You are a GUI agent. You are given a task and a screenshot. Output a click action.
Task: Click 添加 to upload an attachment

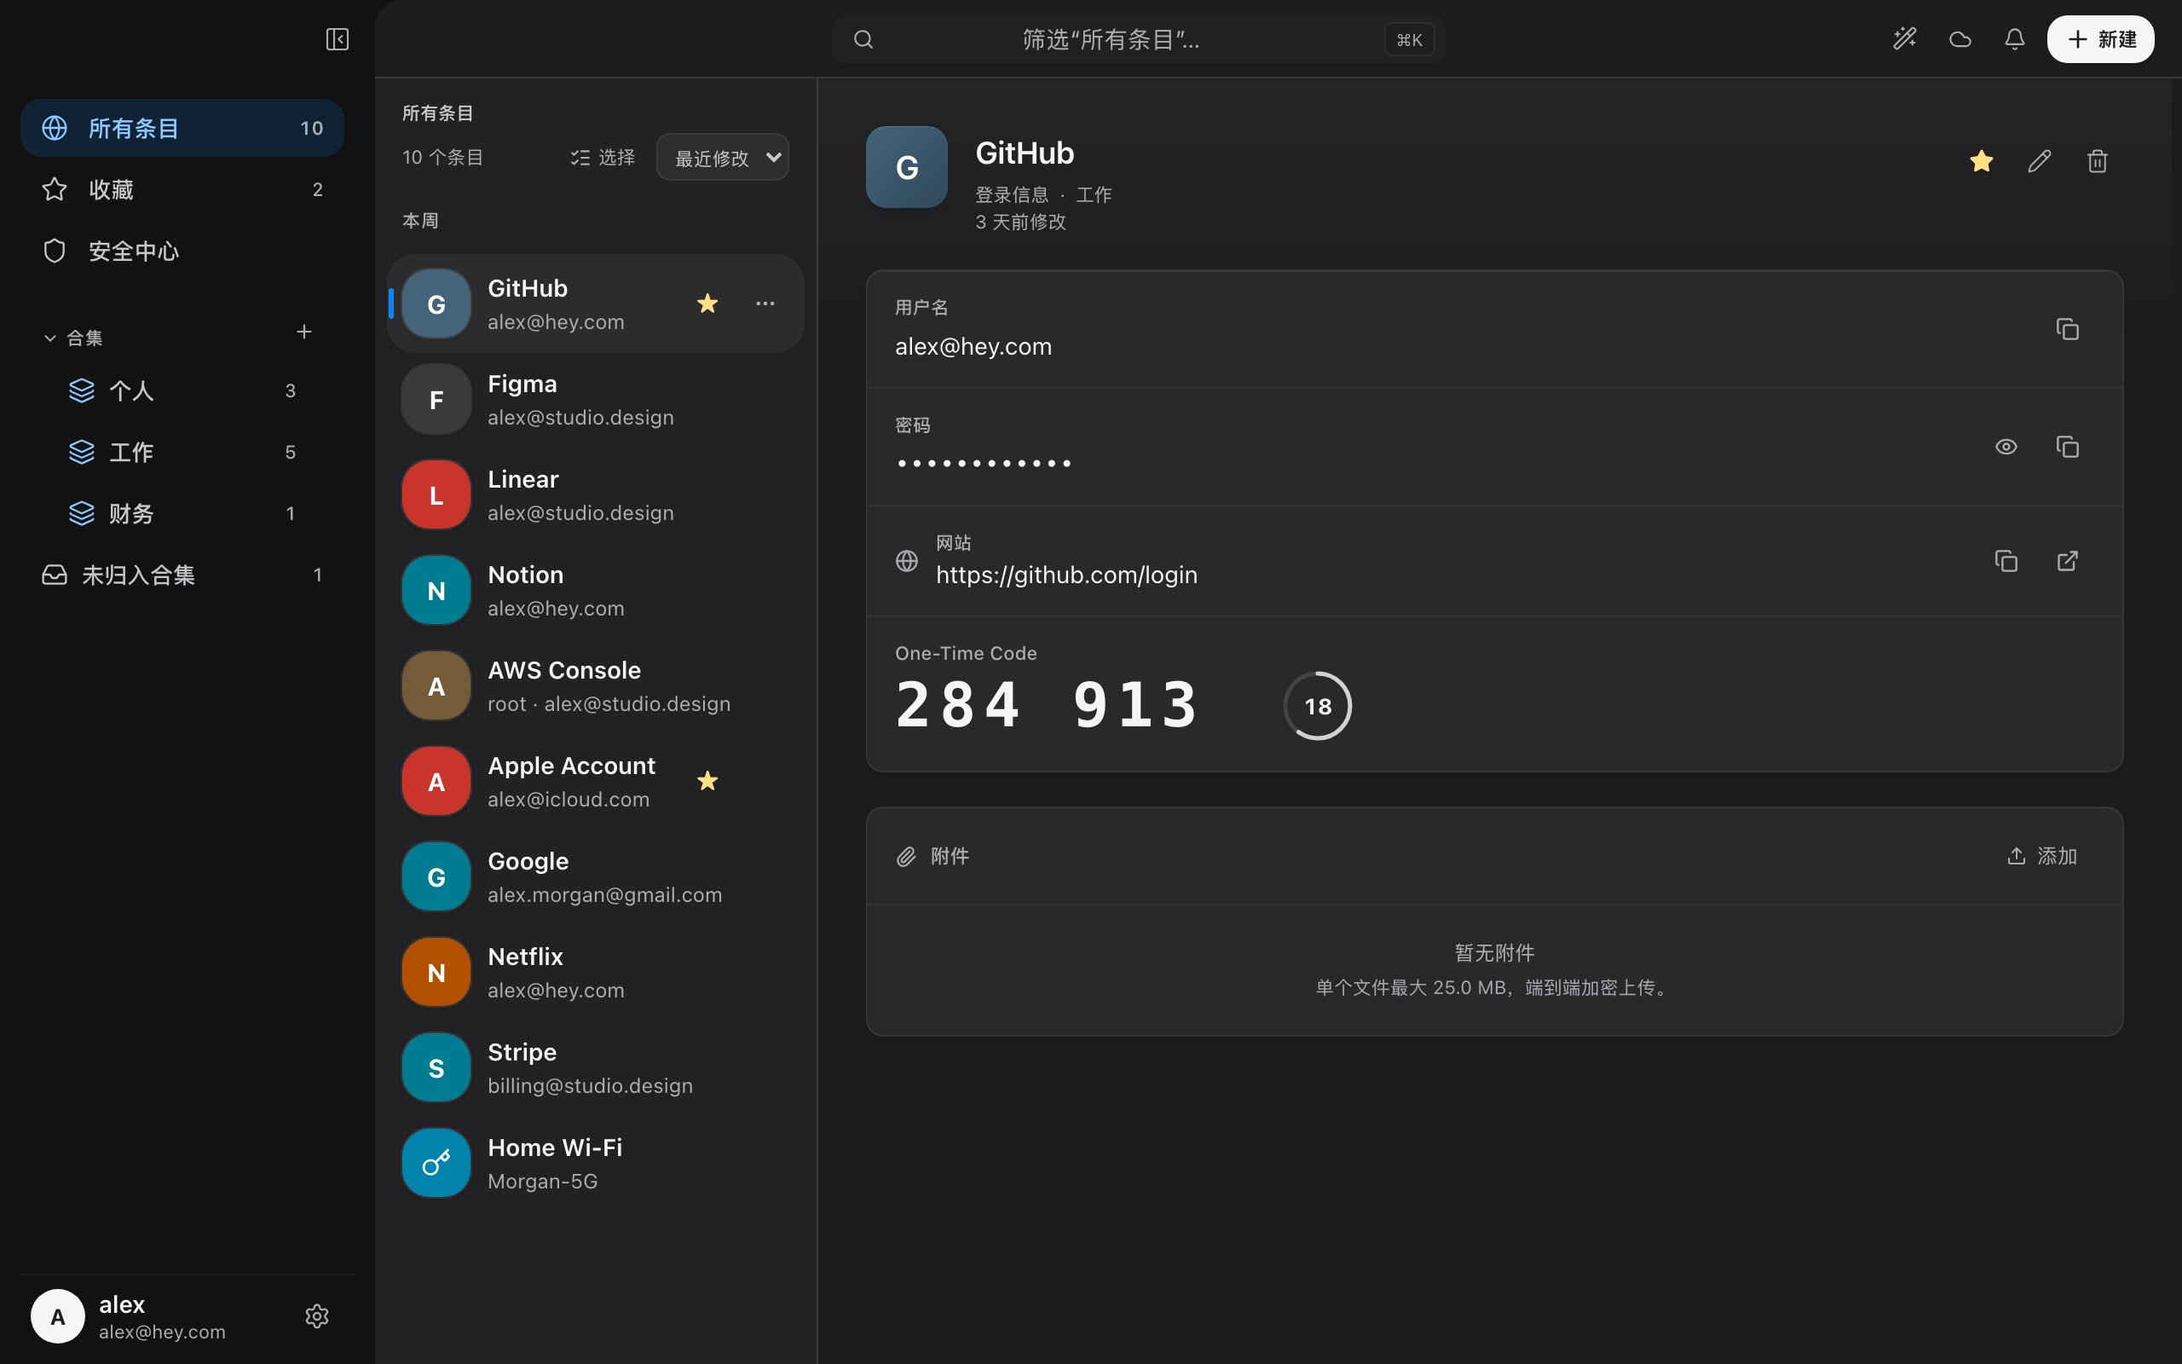click(2042, 856)
